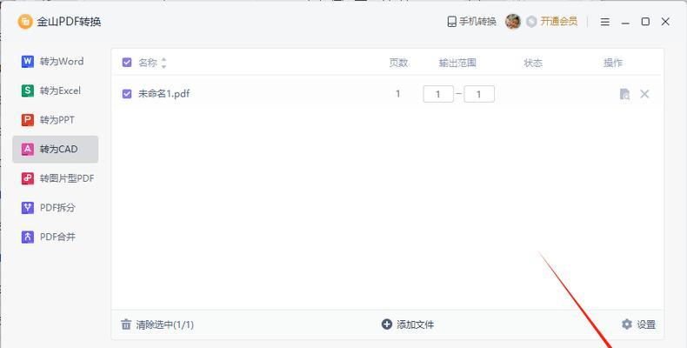Switch to 转图片型PDF mode
Image resolution: width=687 pixels, height=348 pixels.
pyautogui.click(x=55, y=178)
